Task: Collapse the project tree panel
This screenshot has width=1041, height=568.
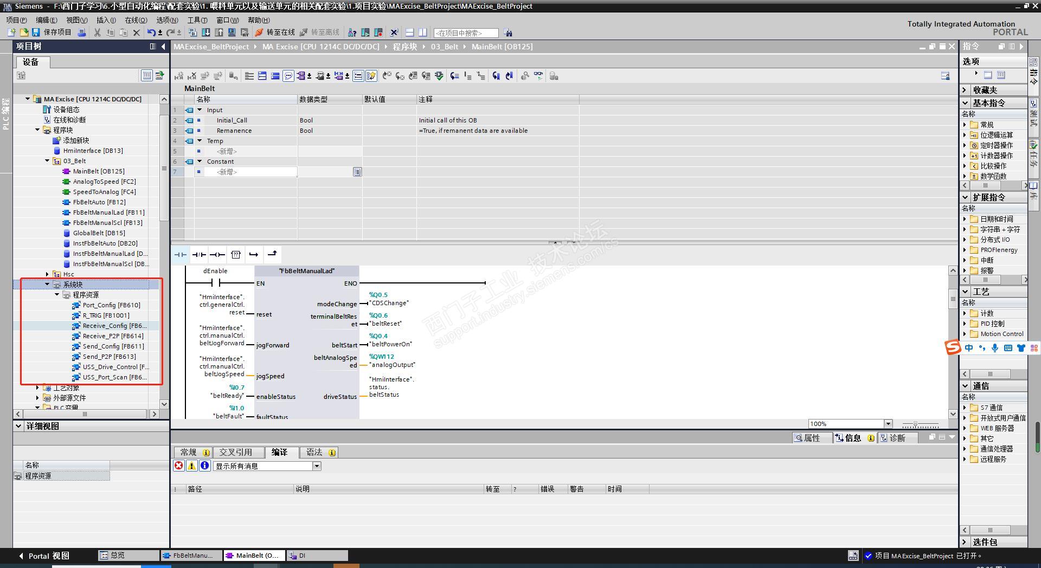Action: (x=163, y=47)
